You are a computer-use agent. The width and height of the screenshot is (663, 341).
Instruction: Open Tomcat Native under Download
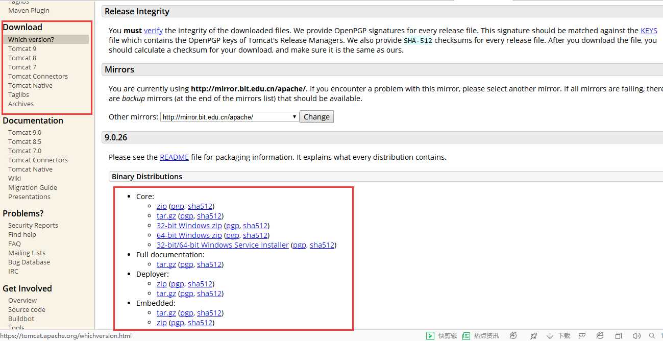tap(30, 85)
